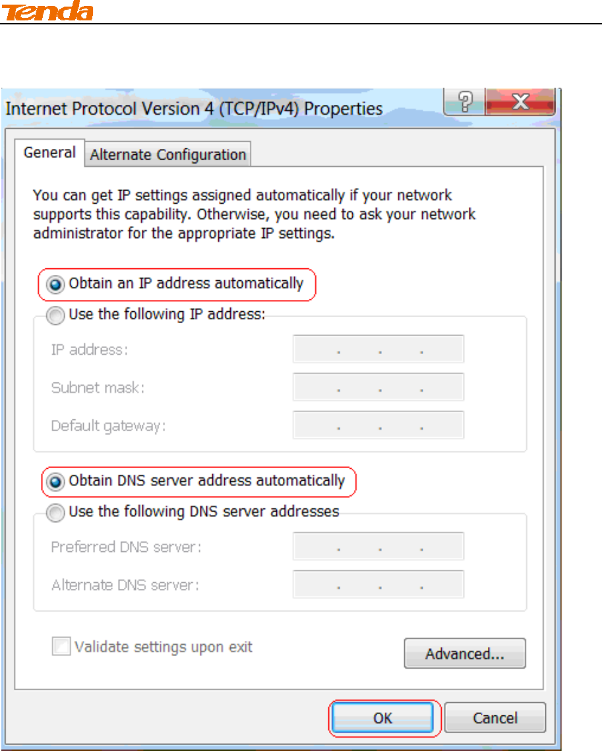Click the Alternate DNS server field
Image resolution: width=602 pixels, height=751 pixels.
coord(378,584)
